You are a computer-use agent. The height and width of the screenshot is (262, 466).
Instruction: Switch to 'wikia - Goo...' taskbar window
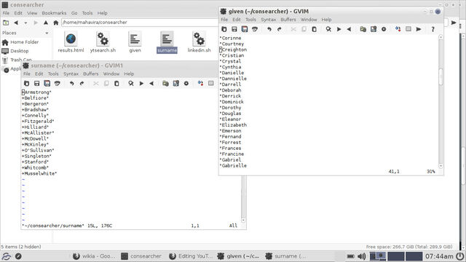(x=95, y=256)
